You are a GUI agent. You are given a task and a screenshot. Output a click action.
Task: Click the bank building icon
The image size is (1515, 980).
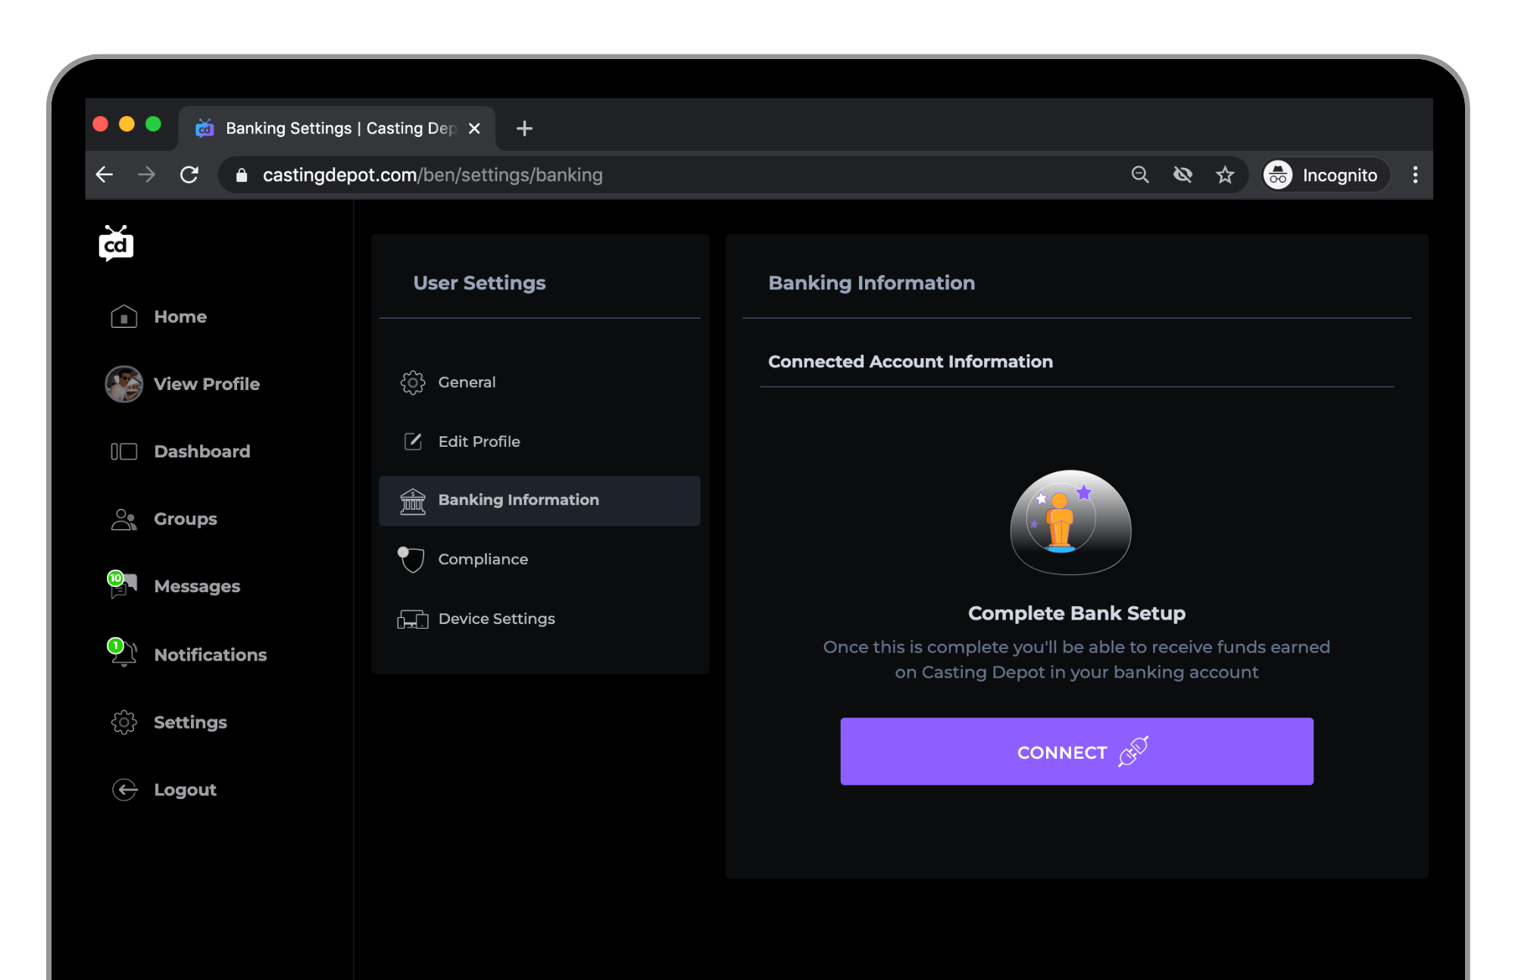413,501
